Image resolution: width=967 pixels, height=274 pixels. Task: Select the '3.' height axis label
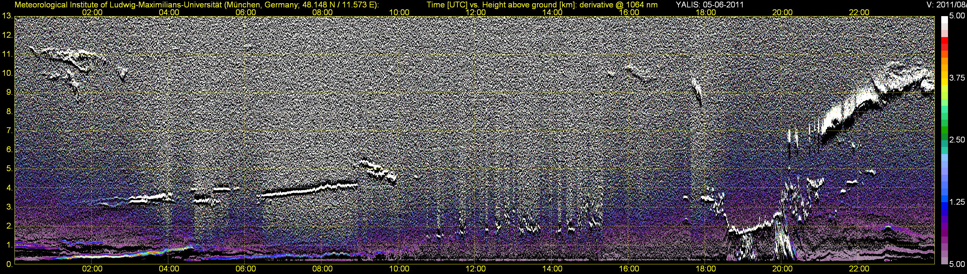(9, 207)
